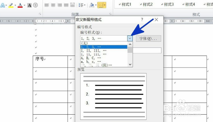Close the 定义新编号格式 dialog
213x122 pixels.
point(156,19)
